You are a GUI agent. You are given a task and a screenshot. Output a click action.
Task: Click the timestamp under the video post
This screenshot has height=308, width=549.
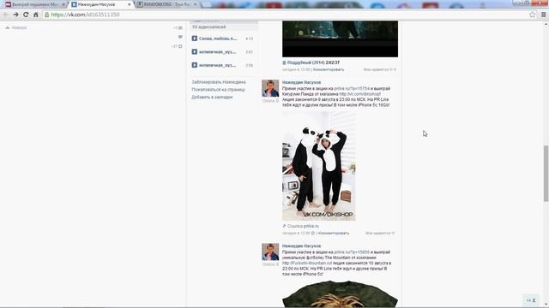click(296, 69)
